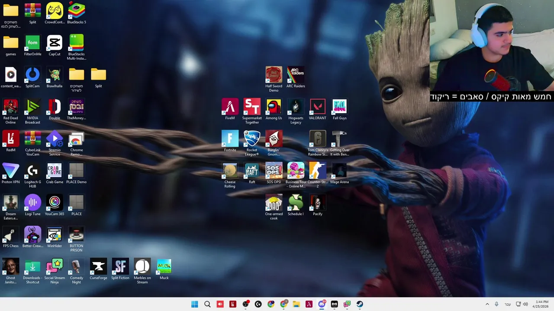The image size is (554, 311).
Task: Open the Windows Start menu
Action: click(x=195, y=304)
